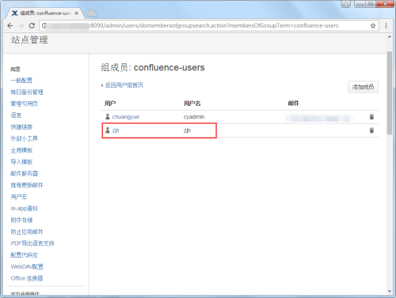Click the 邮件 column header
Viewport: 396px width, 298px height.
pos(294,104)
